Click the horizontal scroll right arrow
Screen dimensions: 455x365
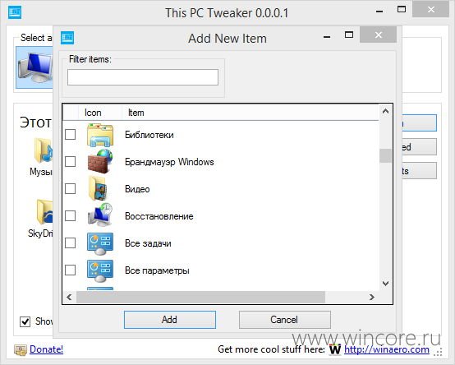point(372,297)
